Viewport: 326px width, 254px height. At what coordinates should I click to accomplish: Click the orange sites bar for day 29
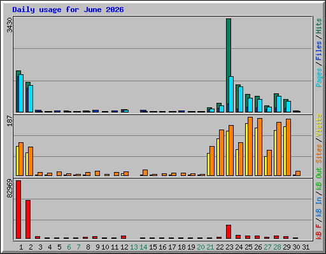(x=288, y=147)
